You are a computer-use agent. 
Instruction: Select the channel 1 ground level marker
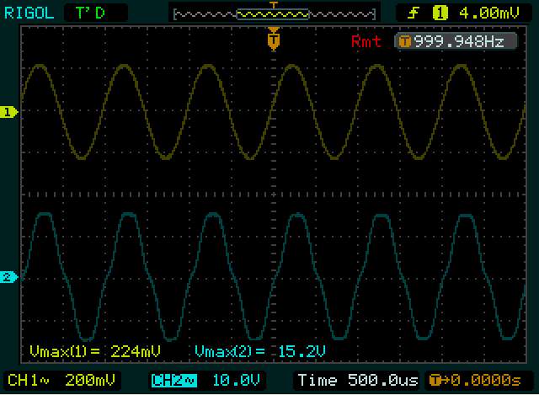pyautogui.click(x=9, y=111)
